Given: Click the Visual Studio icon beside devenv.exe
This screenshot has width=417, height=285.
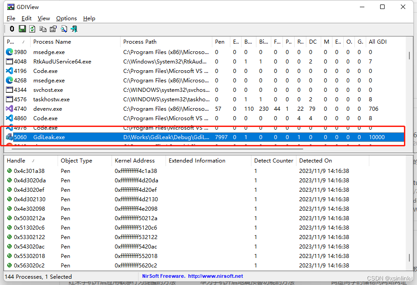Looking at the screenshot, I should [9, 109].
